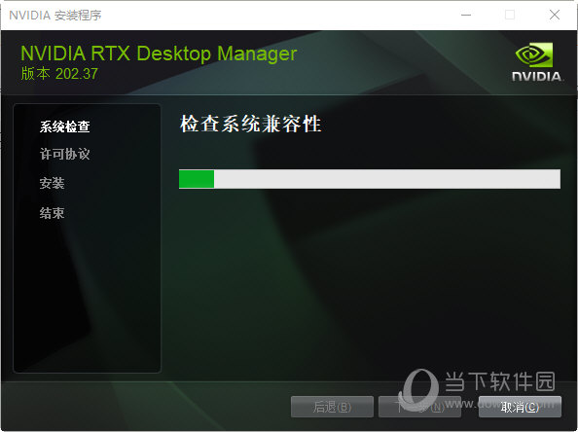Select the 安装 step in sidebar
This screenshot has width=578, height=432.
pos(52,183)
